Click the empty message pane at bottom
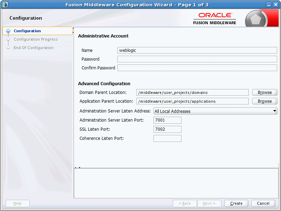Screen dimensions: 281x211 [x=176, y=183]
